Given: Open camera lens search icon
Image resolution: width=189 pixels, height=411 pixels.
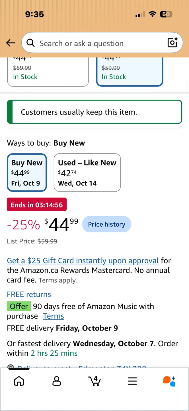Looking at the screenshot, I should (x=172, y=43).
